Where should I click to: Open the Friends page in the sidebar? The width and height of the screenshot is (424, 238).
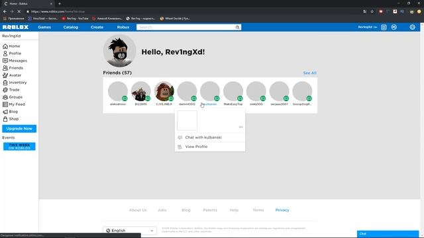pyautogui.click(x=13, y=68)
